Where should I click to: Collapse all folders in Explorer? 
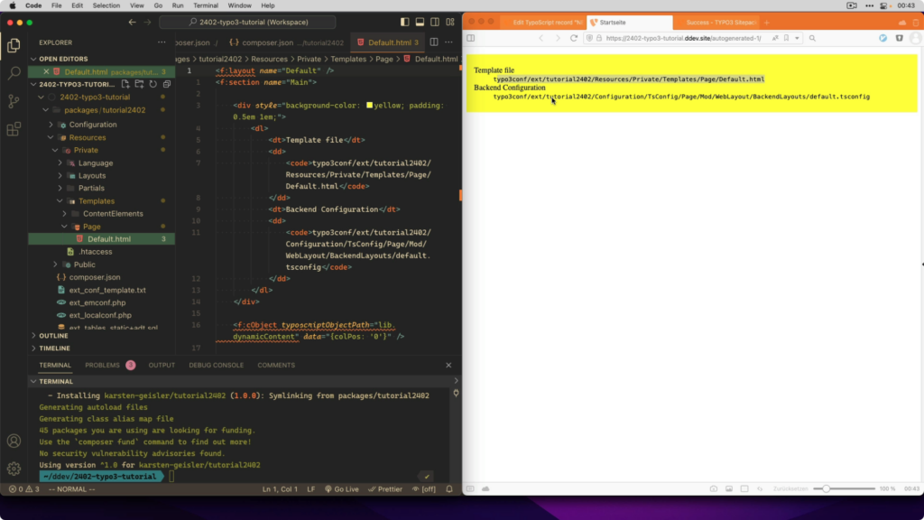coord(167,84)
